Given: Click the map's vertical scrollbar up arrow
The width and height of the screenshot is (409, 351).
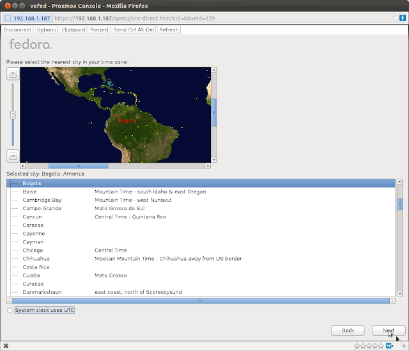Looking at the screenshot, I should [213, 70].
